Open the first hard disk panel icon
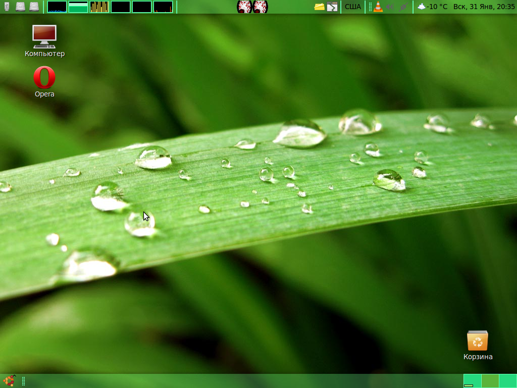 pyautogui.click(x=21, y=7)
